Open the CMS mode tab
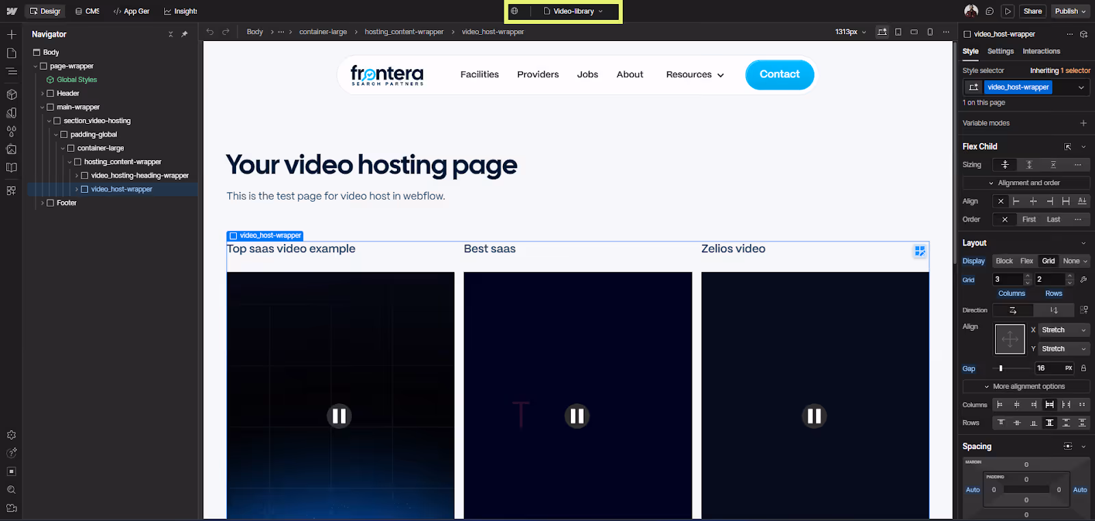The height and width of the screenshot is (521, 1095). (88, 11)
